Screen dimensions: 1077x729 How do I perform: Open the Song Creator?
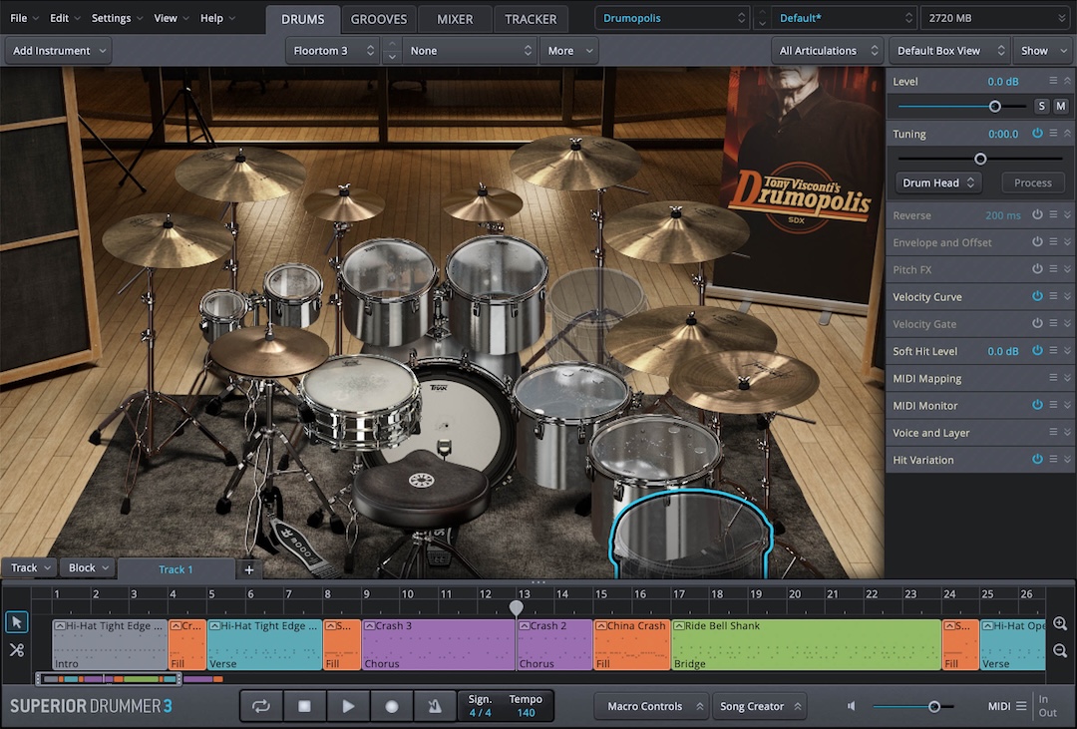click(x=759, y=705)
